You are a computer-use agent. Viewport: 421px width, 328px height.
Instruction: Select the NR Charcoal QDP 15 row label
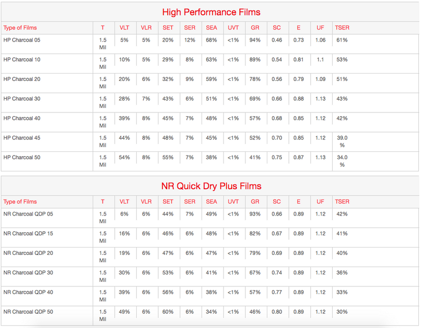click(28, 233)
